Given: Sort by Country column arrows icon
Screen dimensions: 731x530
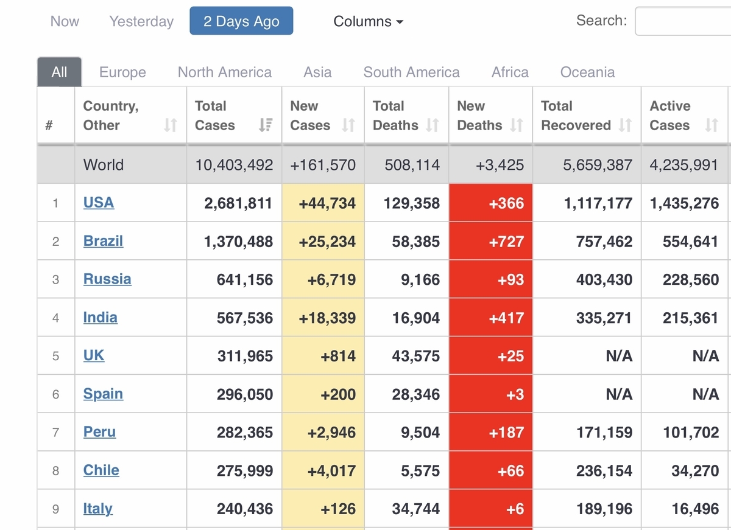Looking at the screenshot, I should point(171,125).
